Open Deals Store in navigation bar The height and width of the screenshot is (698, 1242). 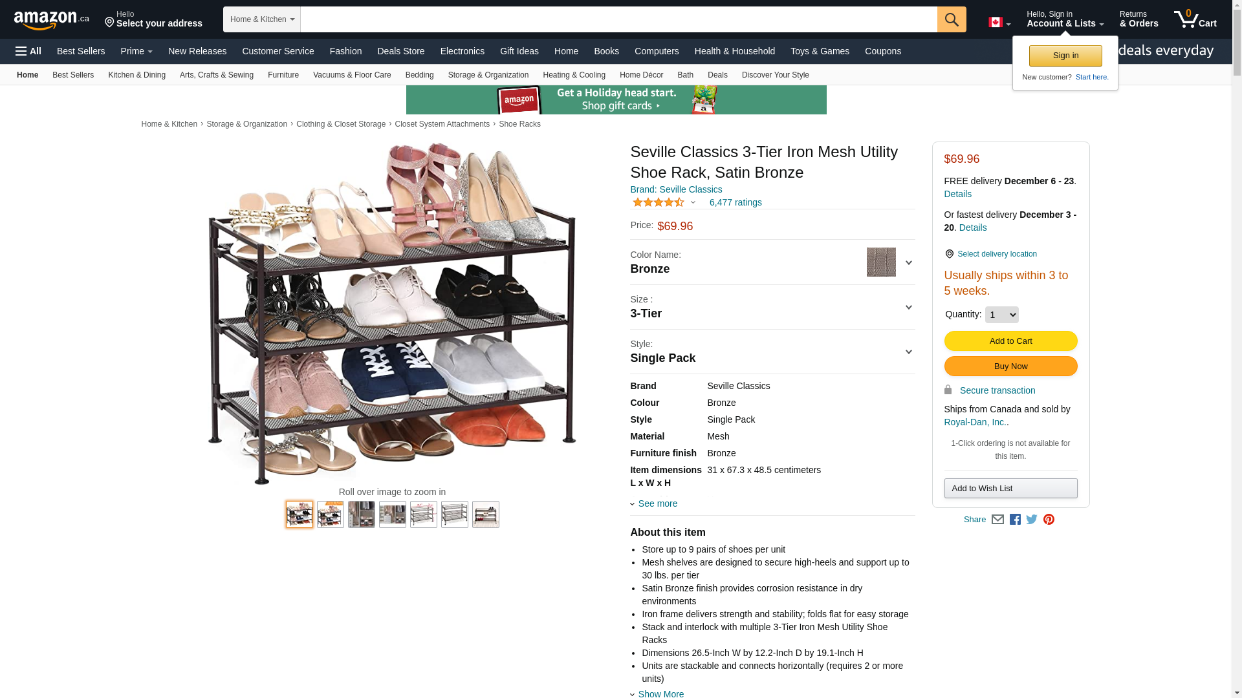(x=400, y=51)
